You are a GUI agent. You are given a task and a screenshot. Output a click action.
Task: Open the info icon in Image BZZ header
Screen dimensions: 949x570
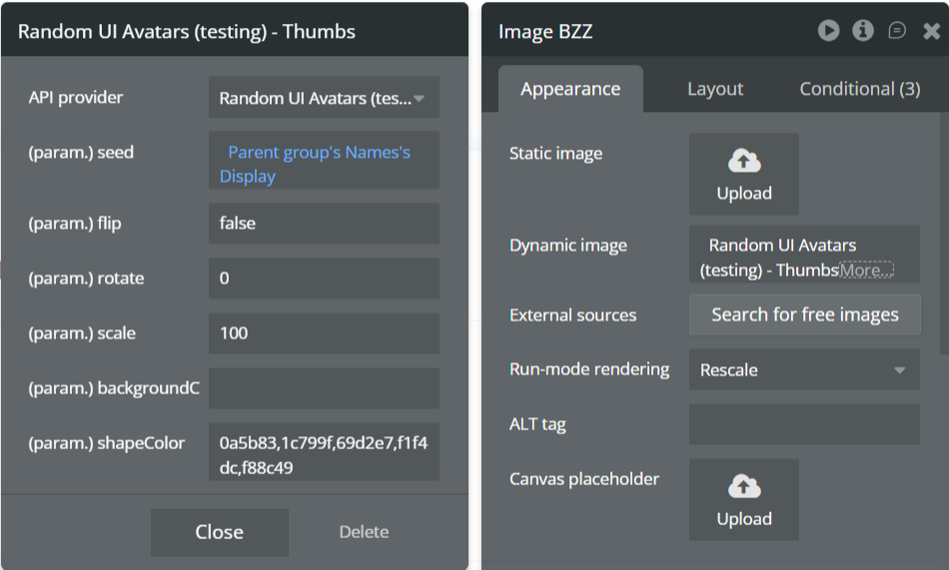point(863,31)
